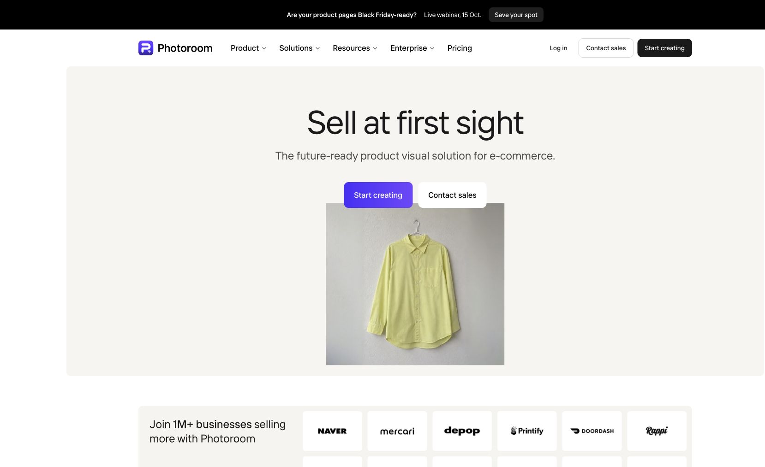Click the black Start creating header button

click(664, 48)
